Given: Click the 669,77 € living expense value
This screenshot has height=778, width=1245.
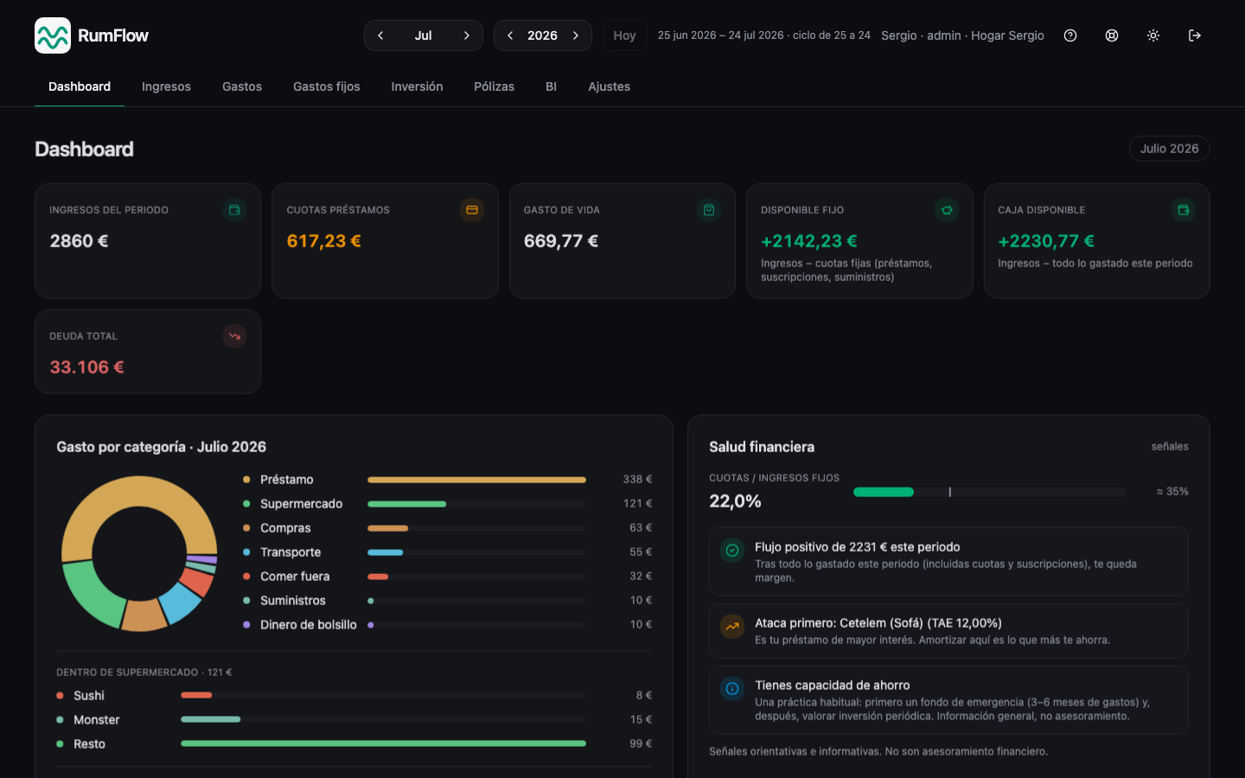Looking at the screenshot, I should 561,241.
